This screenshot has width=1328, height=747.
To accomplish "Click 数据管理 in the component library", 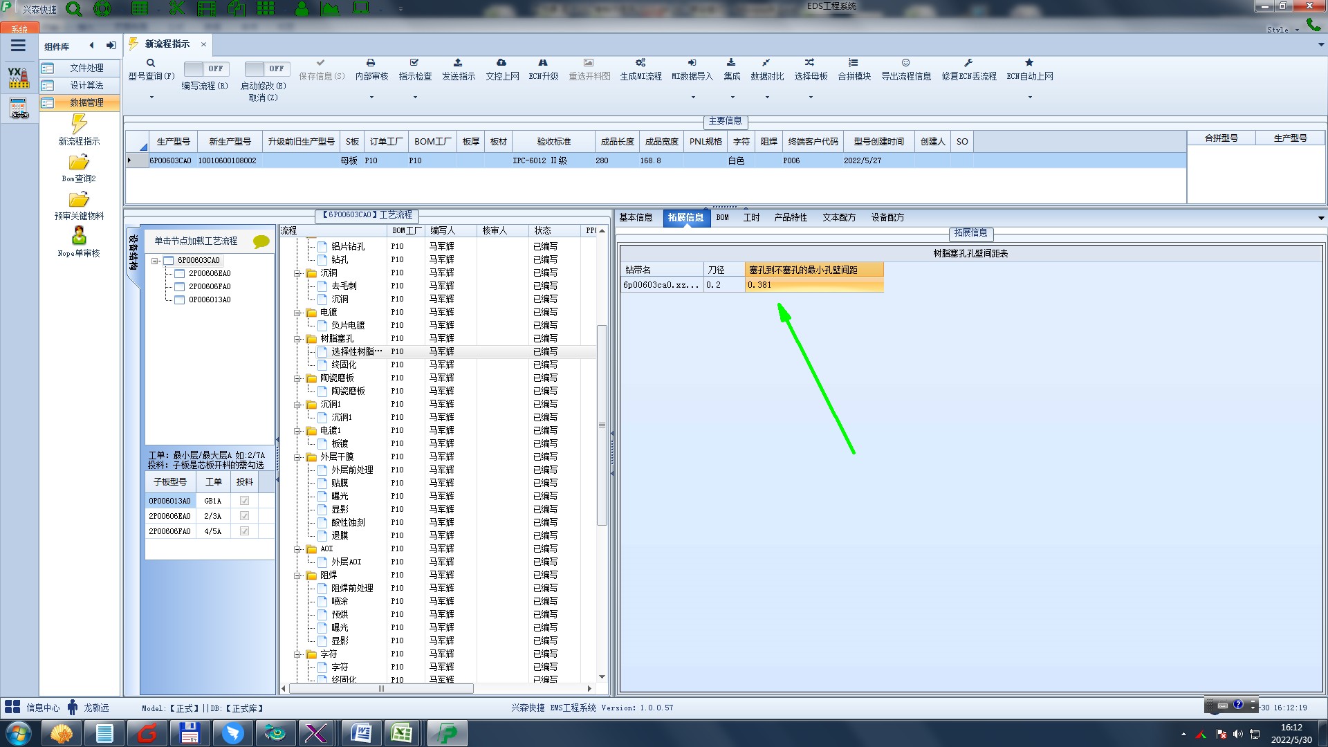I will (x=86, y=102).
